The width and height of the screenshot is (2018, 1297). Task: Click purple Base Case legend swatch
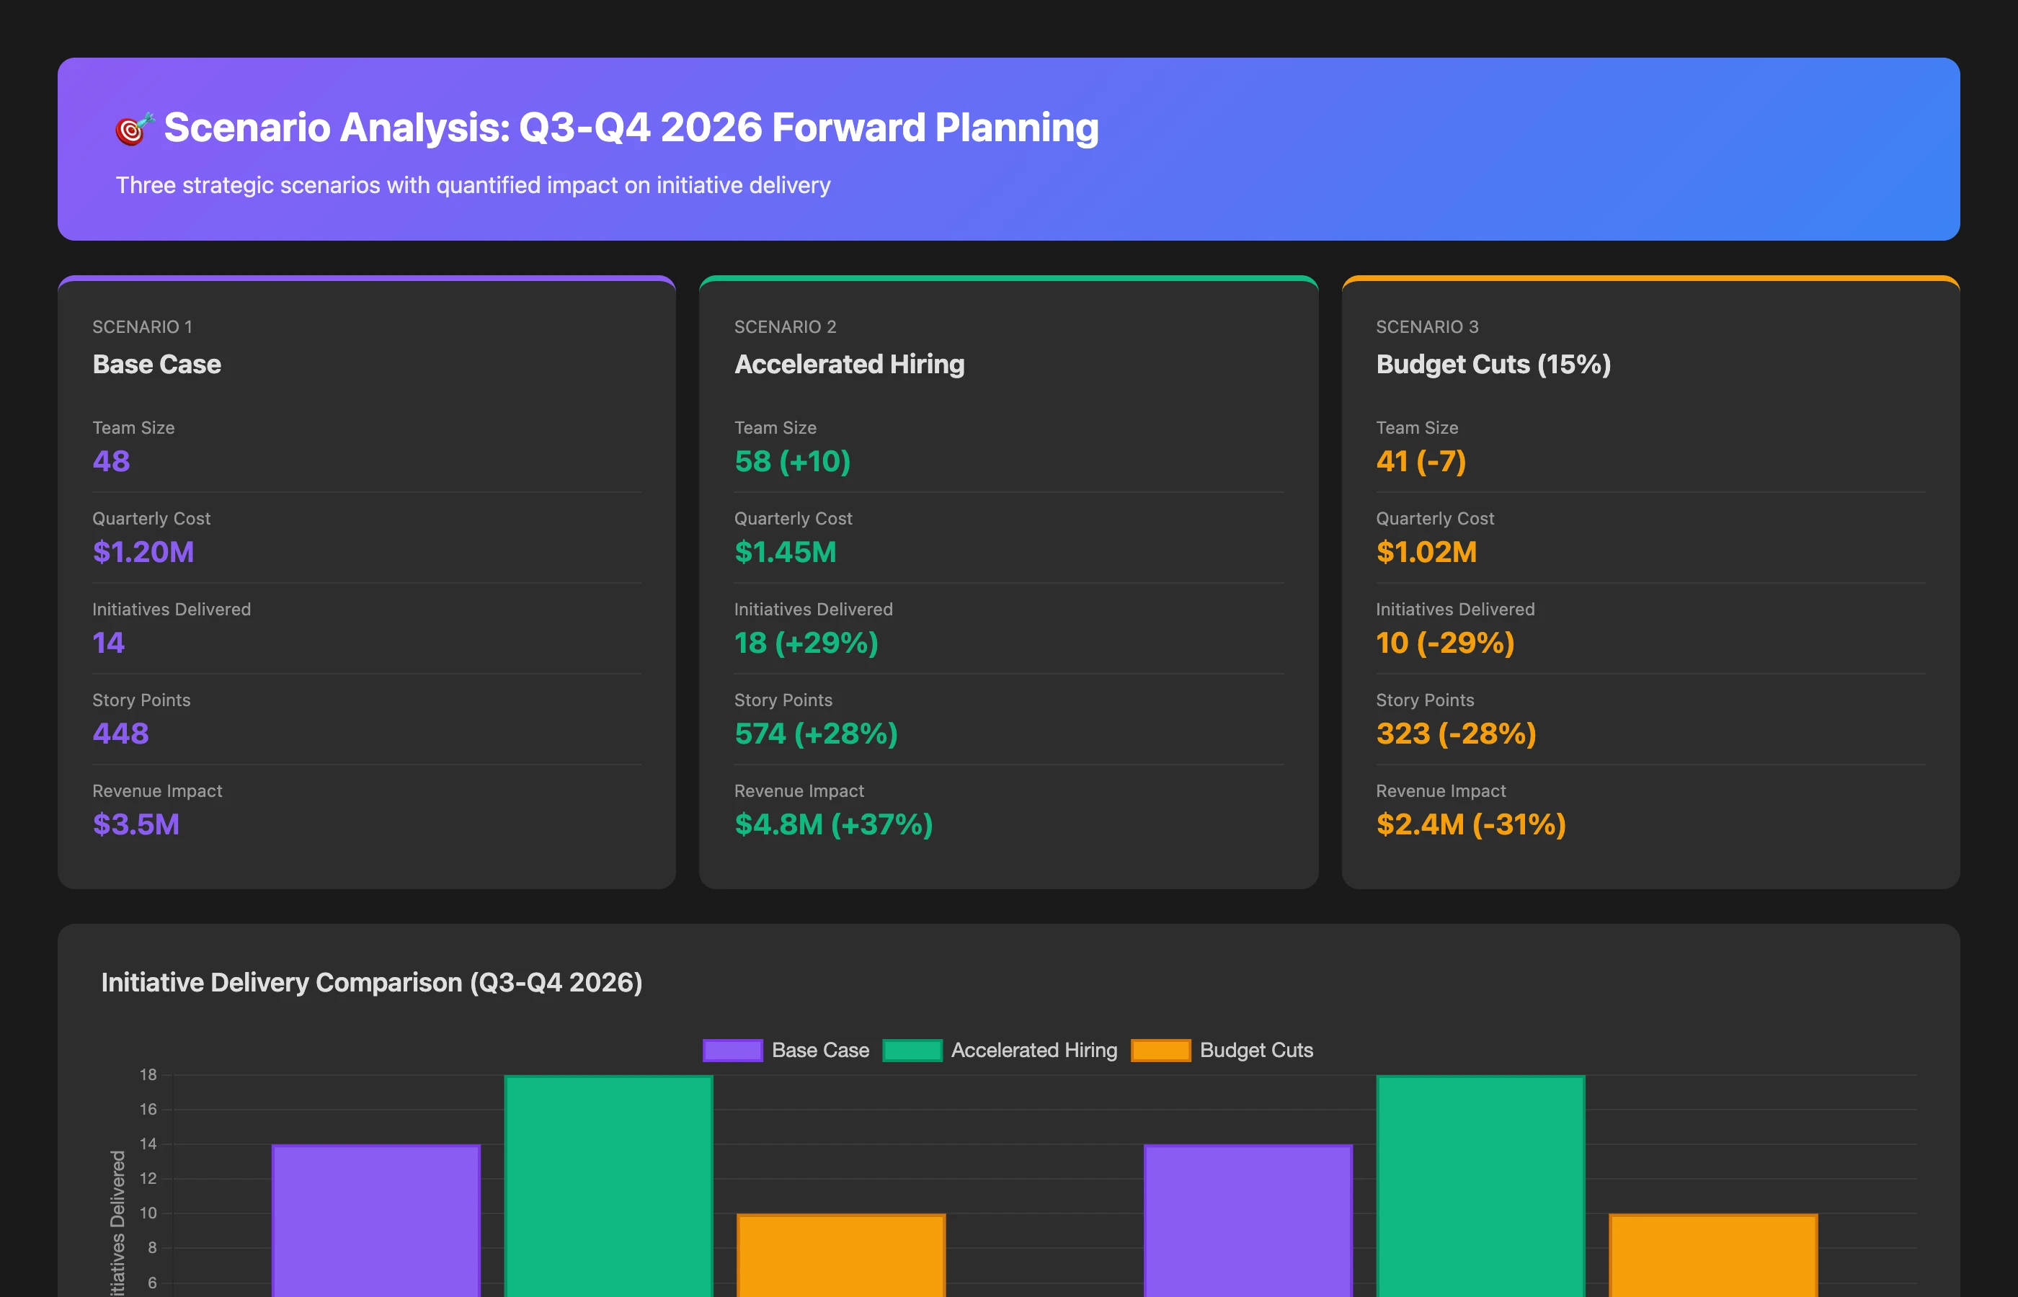click(733, 1051)
